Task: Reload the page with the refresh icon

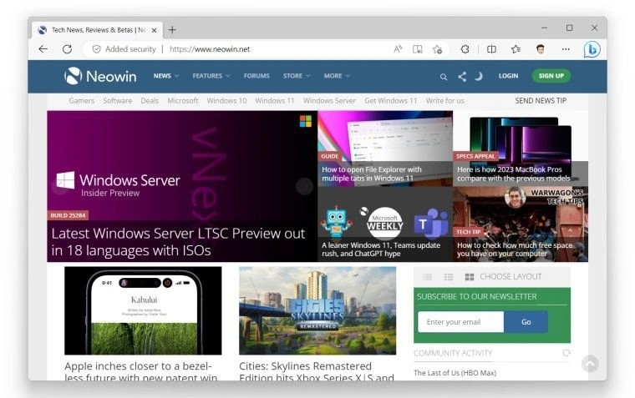Action: 67,49
